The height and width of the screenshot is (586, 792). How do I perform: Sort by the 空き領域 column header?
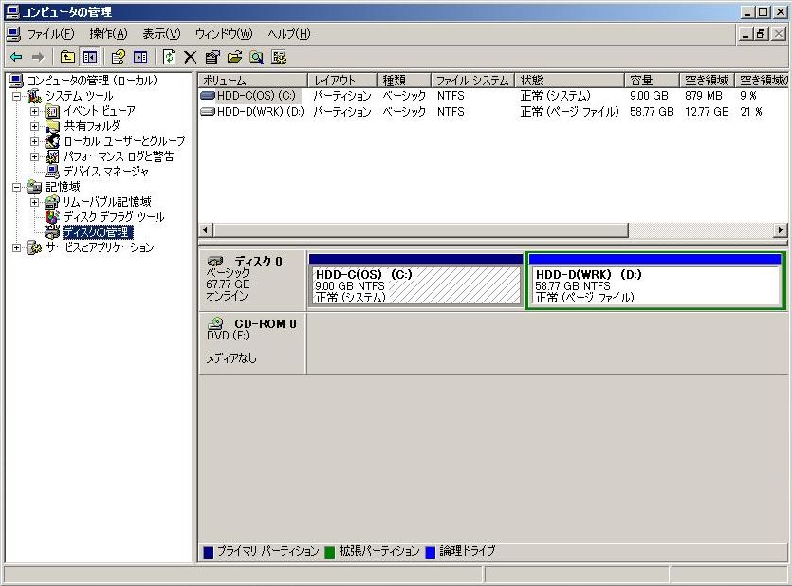point(706,81)
